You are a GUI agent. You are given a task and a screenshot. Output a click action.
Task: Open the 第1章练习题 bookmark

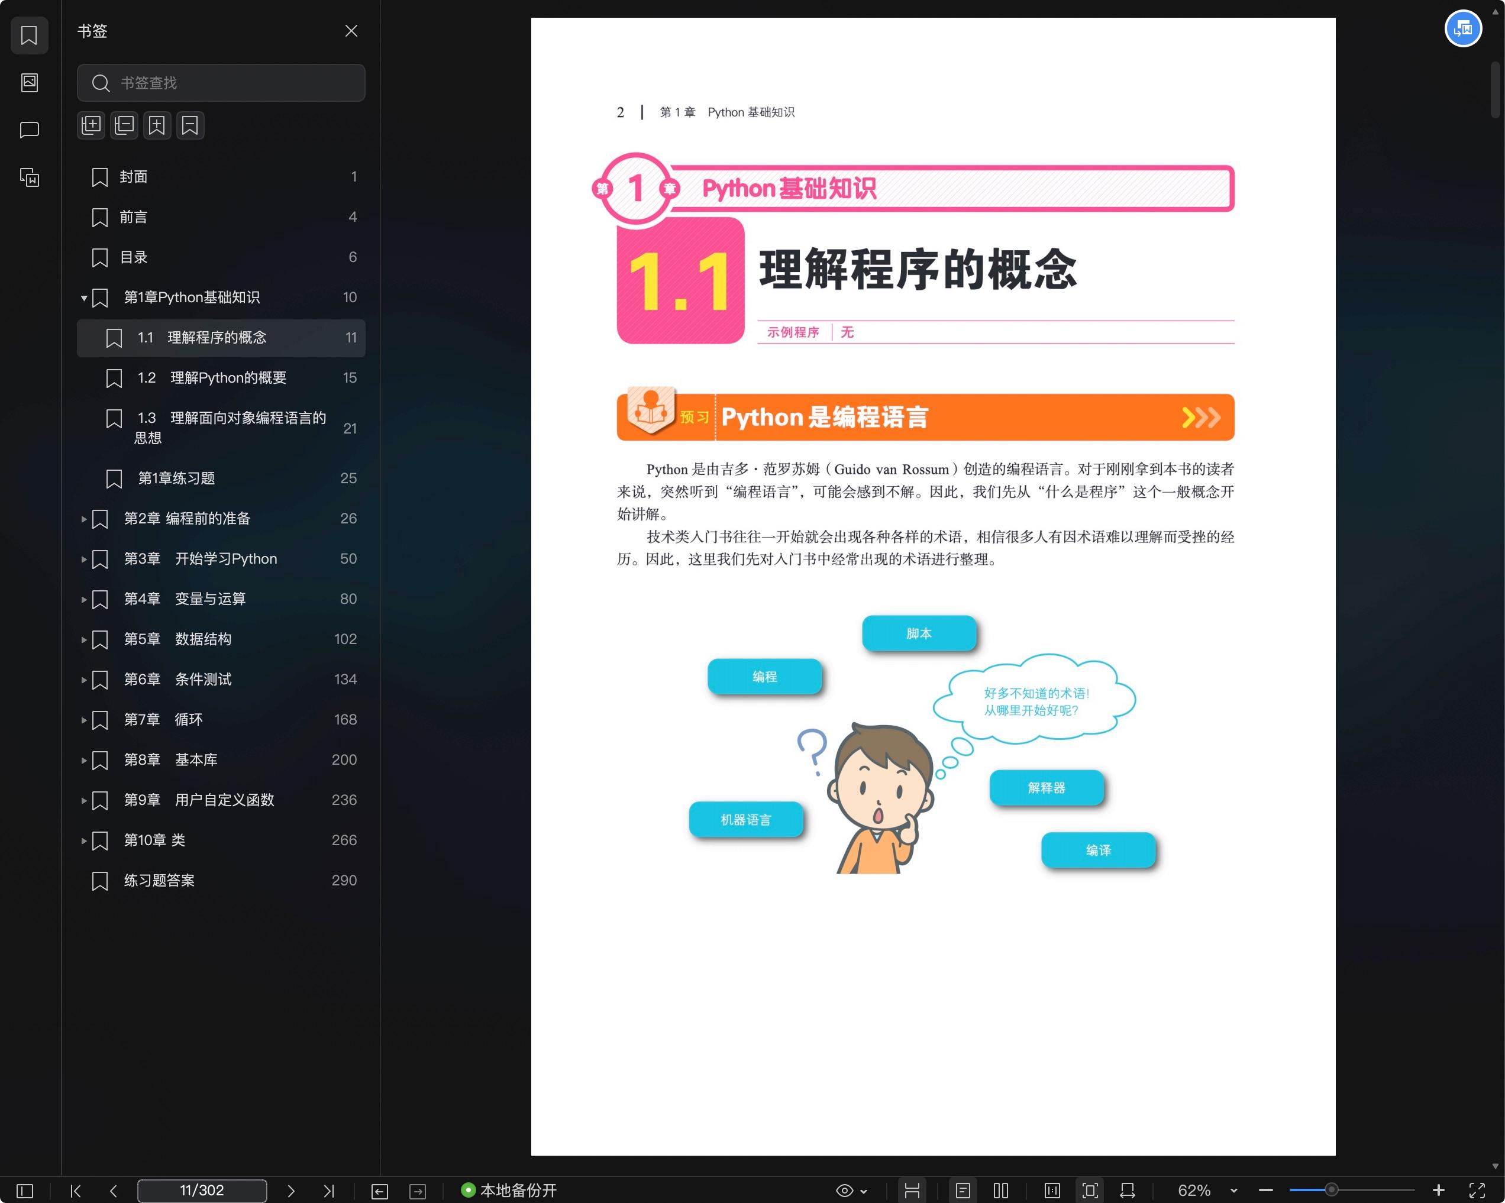tap(221, 478)
